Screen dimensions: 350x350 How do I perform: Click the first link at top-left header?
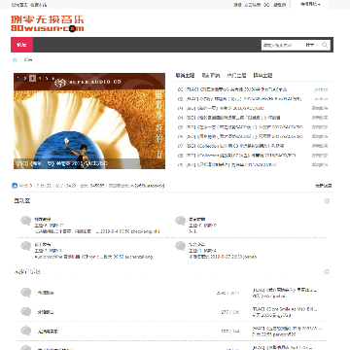click(x=19, y=5)
